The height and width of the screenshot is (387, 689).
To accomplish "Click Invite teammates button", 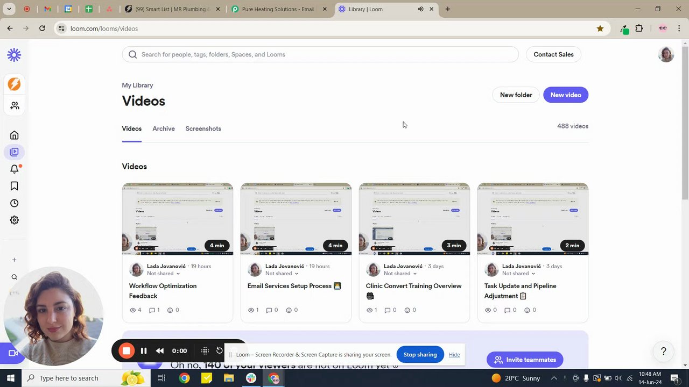I will 525,360.
